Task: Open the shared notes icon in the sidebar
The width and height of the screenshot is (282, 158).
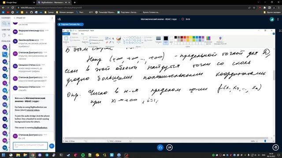Action: pyautogui.click(x=4, y=35)
